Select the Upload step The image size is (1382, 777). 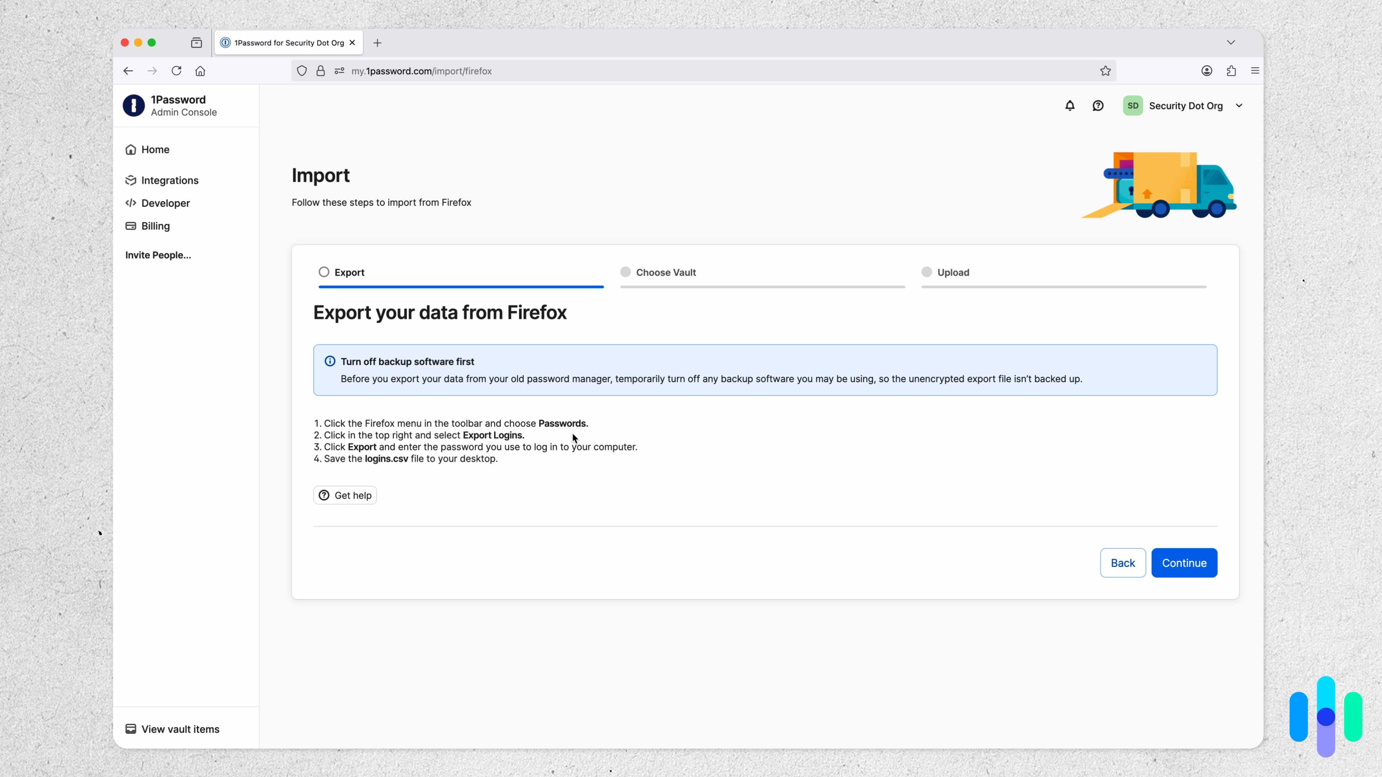[926, 272]
